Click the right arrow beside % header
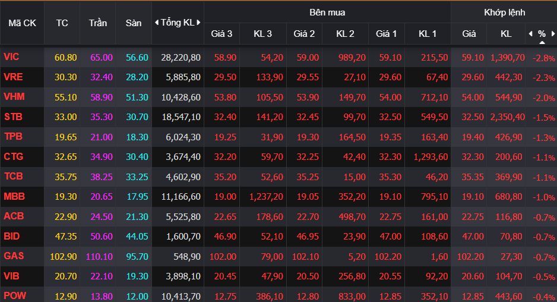557x302 pixels. coord(552,34)
